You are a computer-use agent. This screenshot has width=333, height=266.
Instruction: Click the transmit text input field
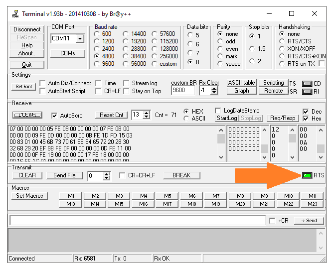(x=138, y=220)
